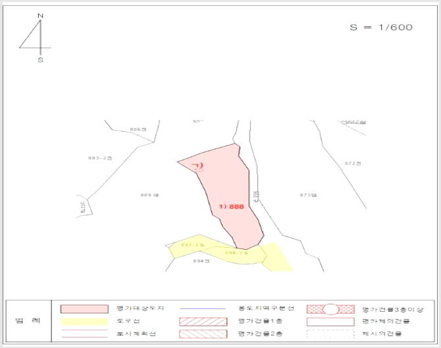Click the red label 1) 888
The height and width of the screenshot is (348, 441).
[x=232, y=206]
